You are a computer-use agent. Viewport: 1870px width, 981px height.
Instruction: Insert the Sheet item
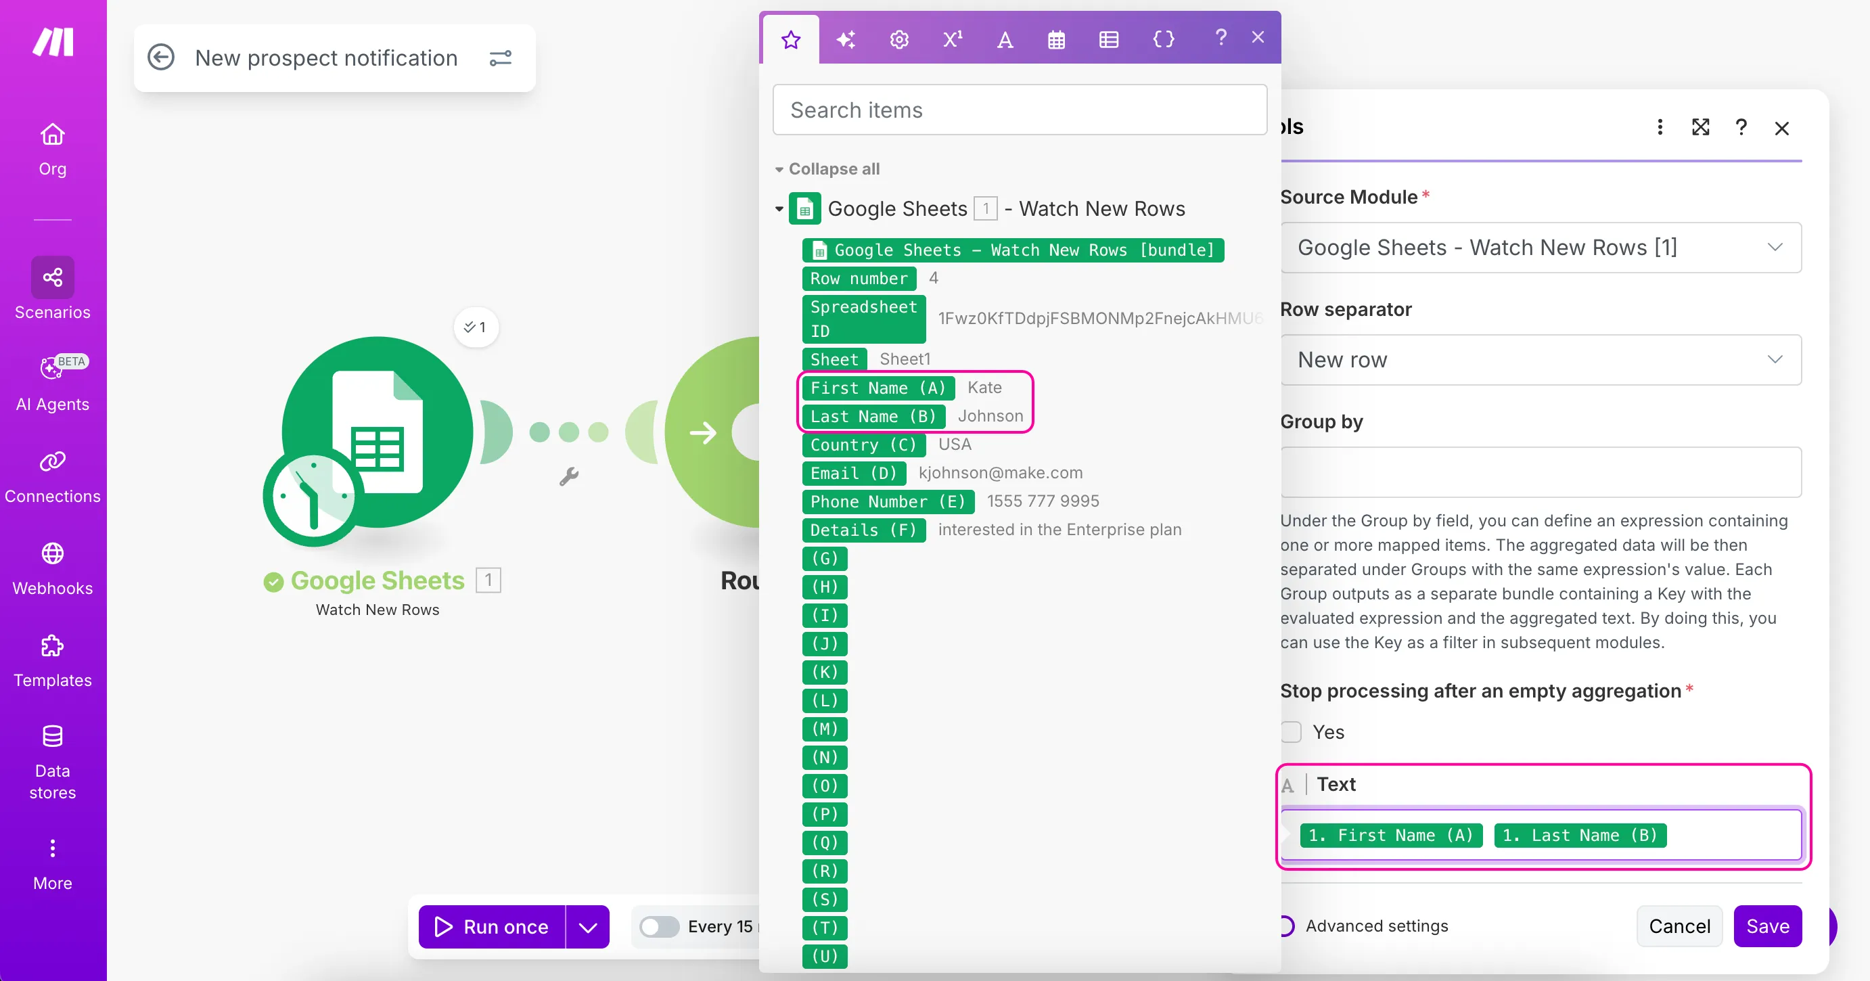pyautogui.click(x=834, y=359)
